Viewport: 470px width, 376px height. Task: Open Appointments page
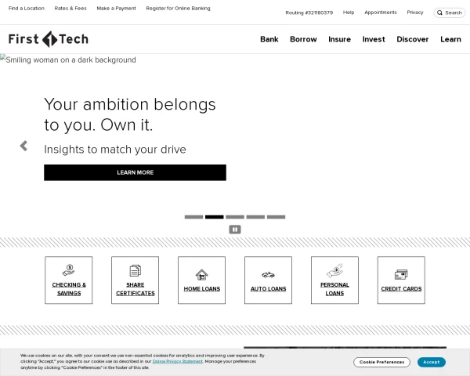point(381,13)
